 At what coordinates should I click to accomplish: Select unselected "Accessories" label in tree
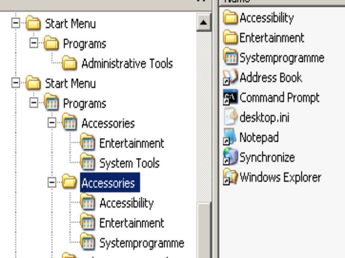pyautogui.click(x=108, y=123)
